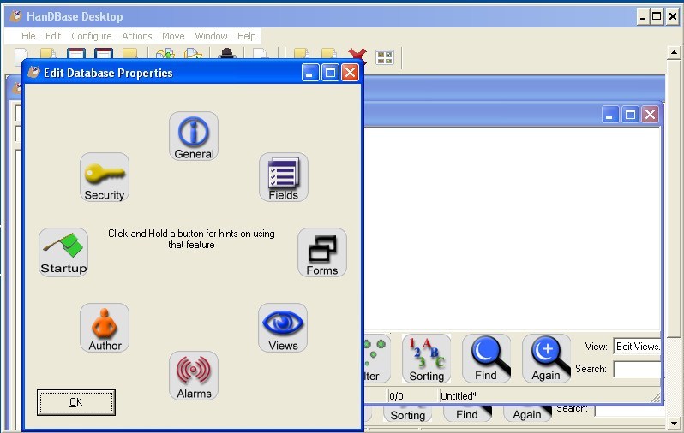Image resolution: width=684 pixels, height=433 pixels.
Task: Maximize the Edit Database Properties dialog
Action: click(330, 73)
